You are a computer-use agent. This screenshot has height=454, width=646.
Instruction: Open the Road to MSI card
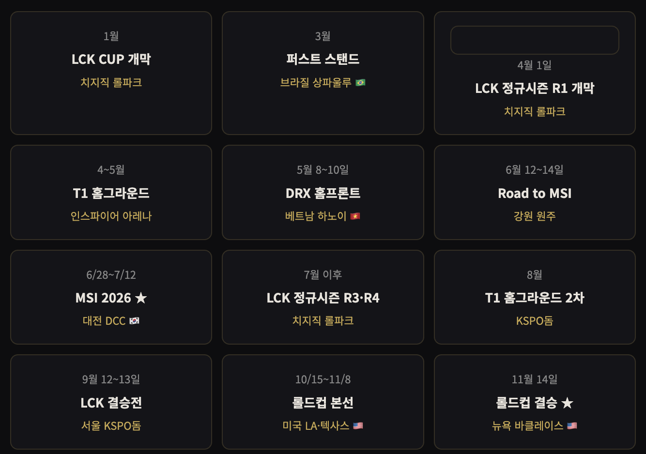[535, 192]
